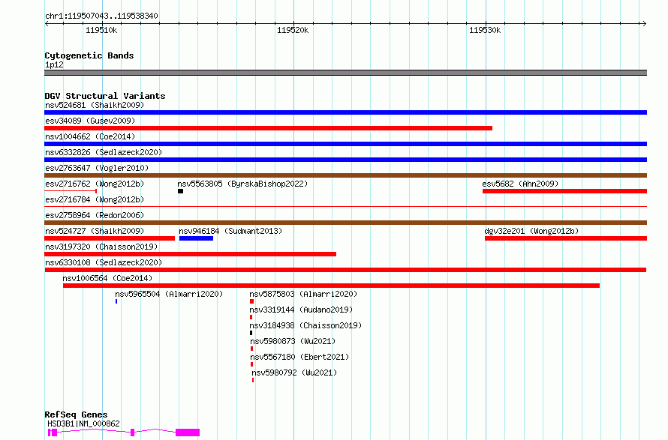Select nsv5965504 (Almarri2020) label
The image size is (668, 440).
click(x=169, y=294)
